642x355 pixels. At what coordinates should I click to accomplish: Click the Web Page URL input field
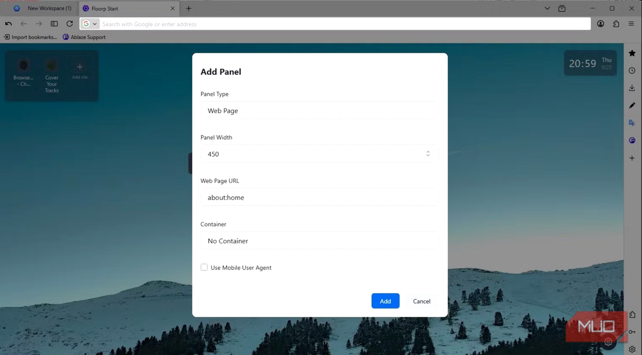click(319, 198)
